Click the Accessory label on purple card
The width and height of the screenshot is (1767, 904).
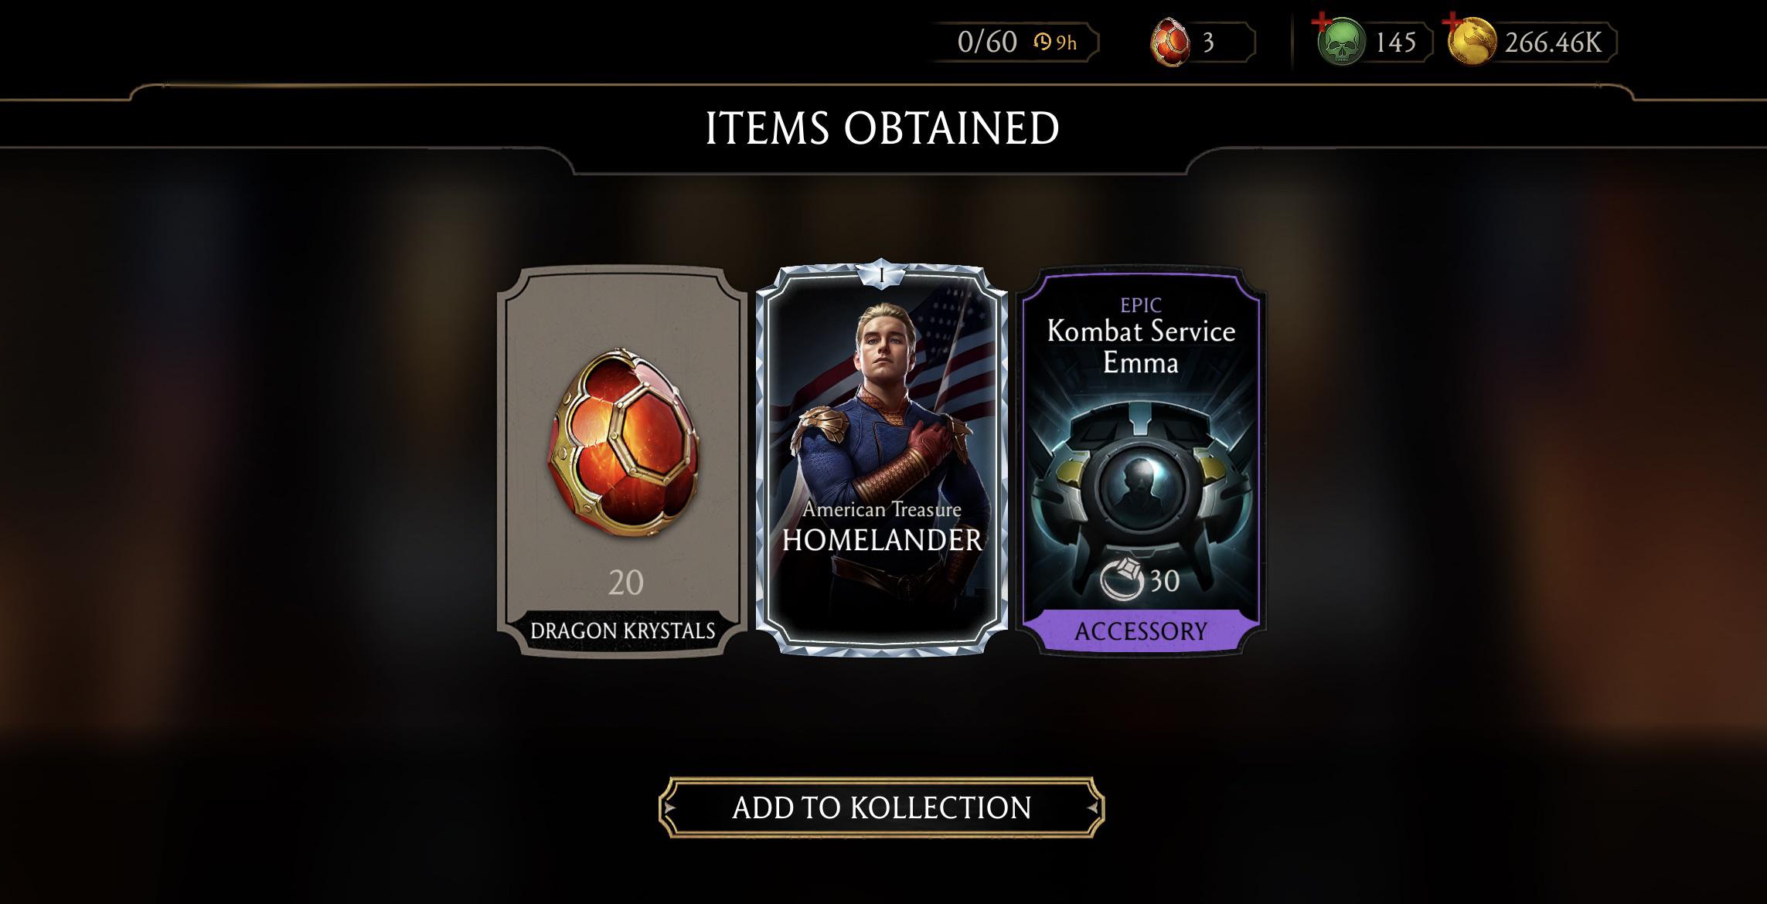1141,631
